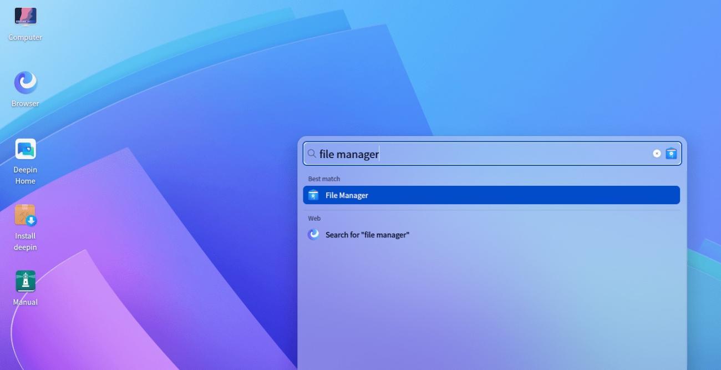Image resolution: width=721 pixels, height=370 pixels.
Task: Click the browser icon beside the web search result
Action: click(313, 235)
